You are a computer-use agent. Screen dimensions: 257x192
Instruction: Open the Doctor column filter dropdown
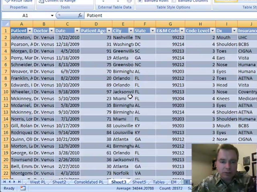pyautogui.click(x=52, y=31)
